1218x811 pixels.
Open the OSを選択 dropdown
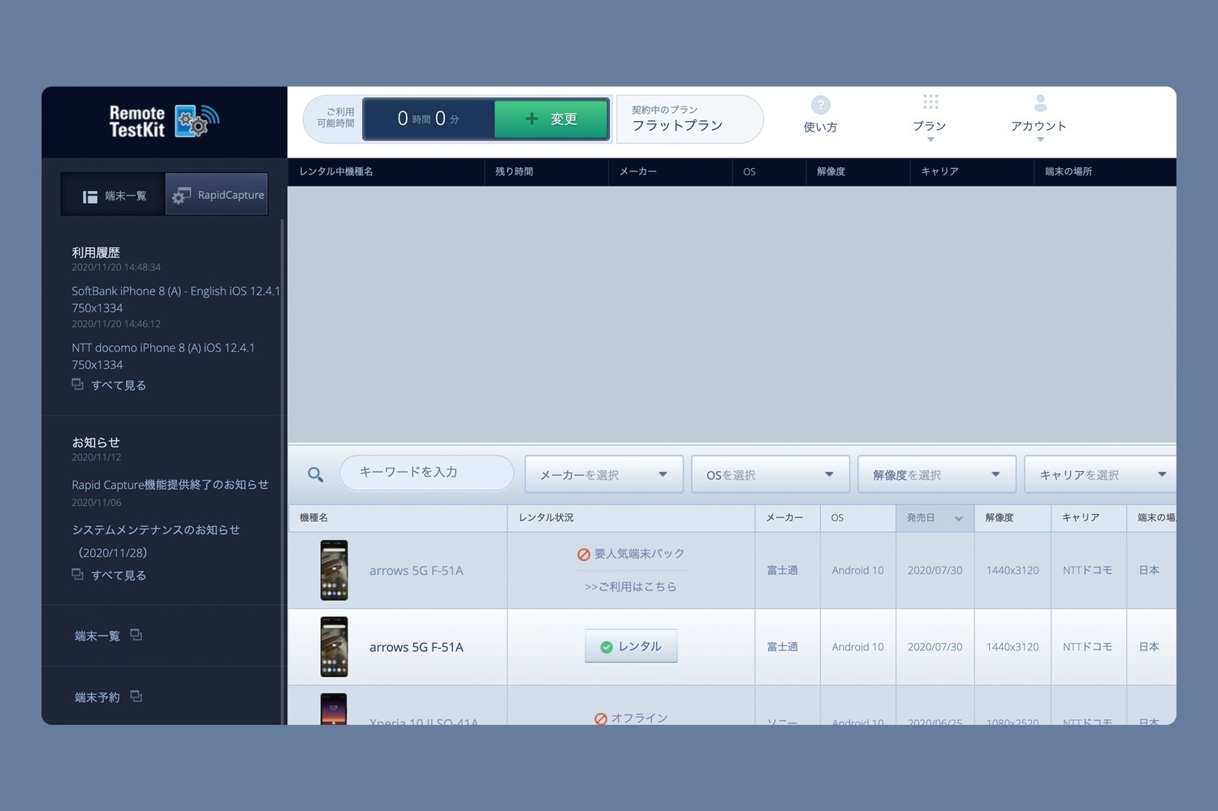tap(771, 474)
